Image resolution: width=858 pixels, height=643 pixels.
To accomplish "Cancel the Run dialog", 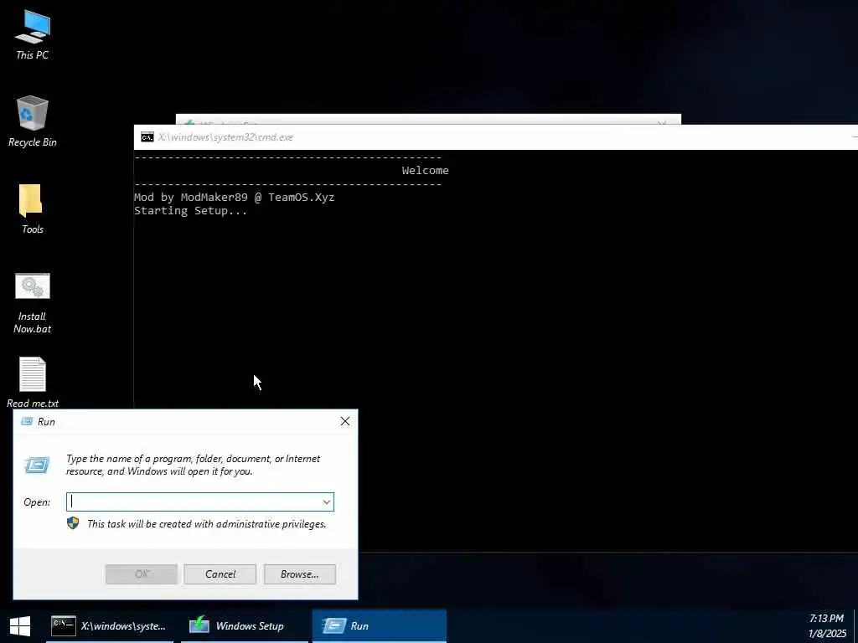I will click(x=220, y=574).
